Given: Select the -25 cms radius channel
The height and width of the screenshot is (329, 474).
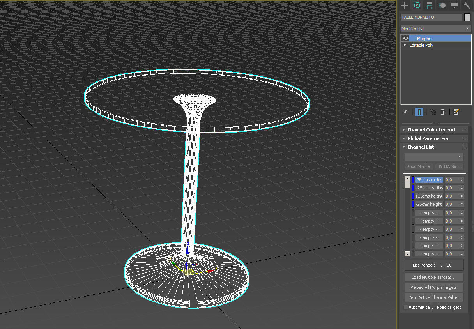Looking at the screenshot, I should (428, 180).
